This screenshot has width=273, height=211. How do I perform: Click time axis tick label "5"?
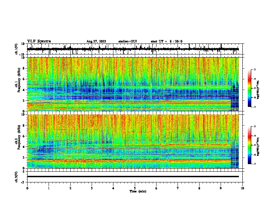135,188
